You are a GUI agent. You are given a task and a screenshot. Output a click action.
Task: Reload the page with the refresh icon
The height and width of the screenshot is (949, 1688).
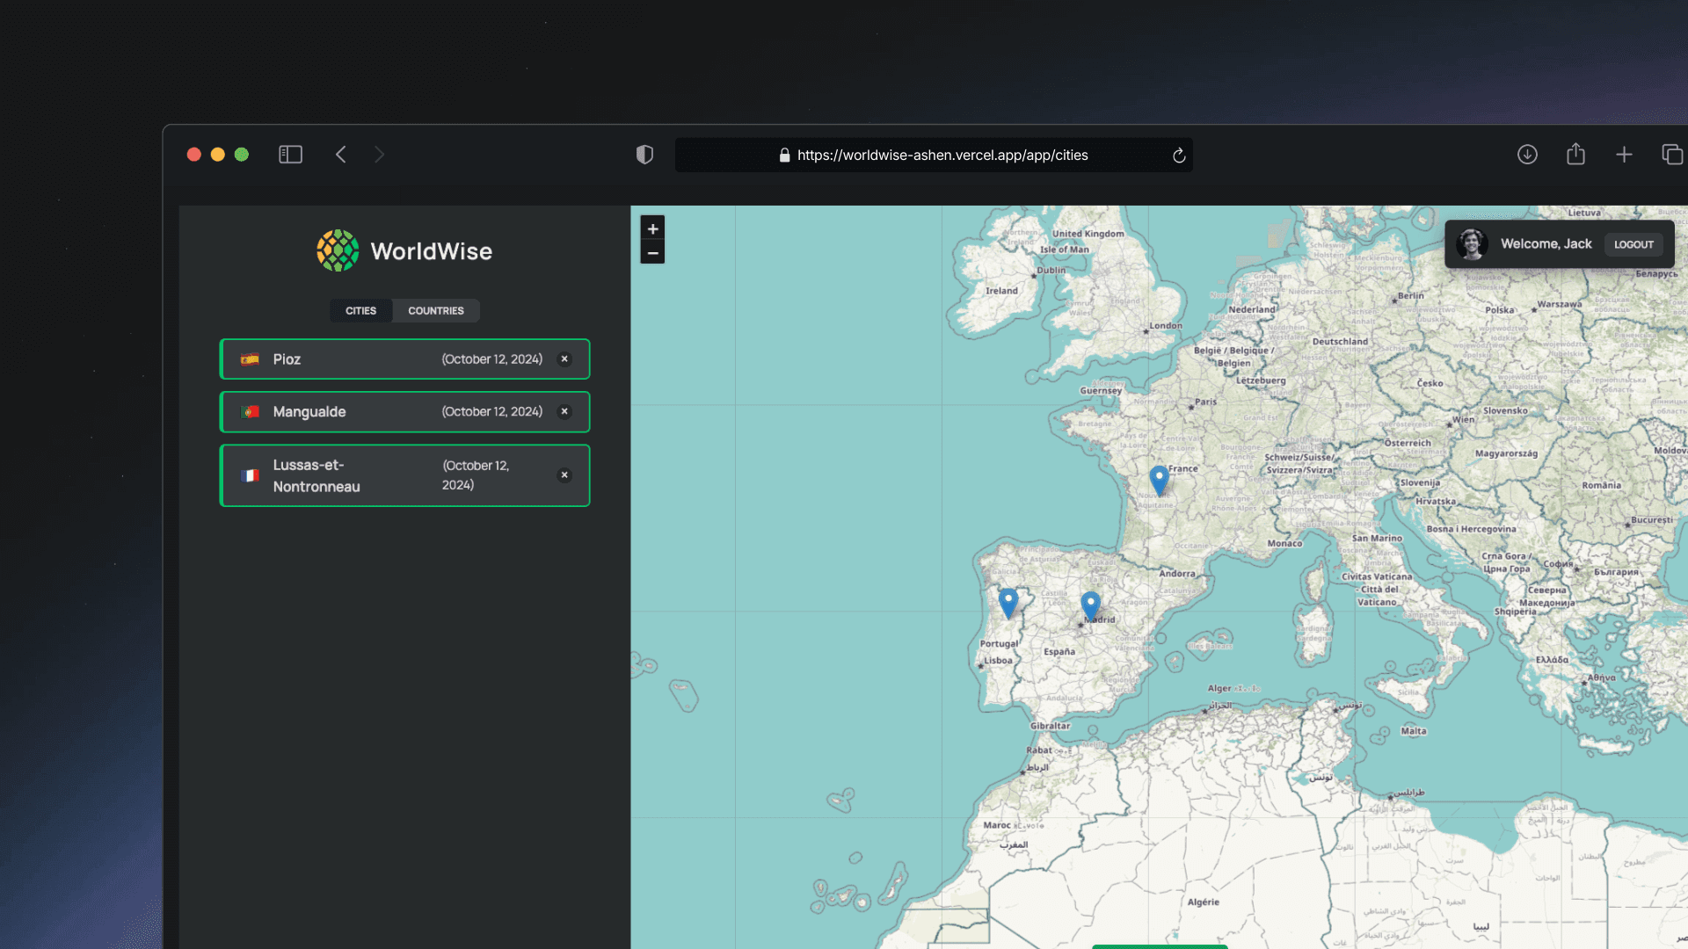pyautogui.click(x=1179, y=156)
